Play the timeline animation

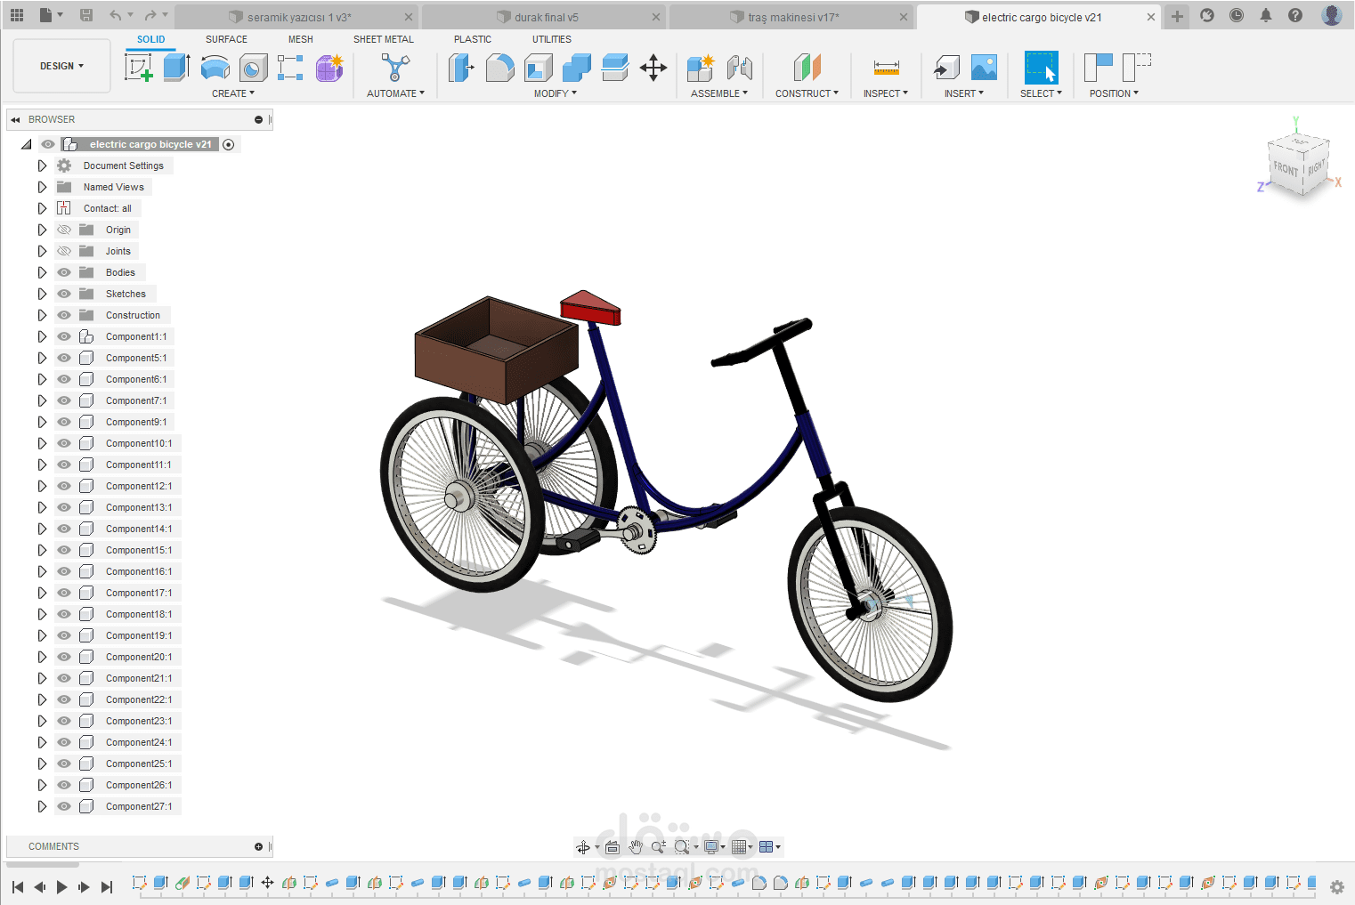(x=61, y=887)
